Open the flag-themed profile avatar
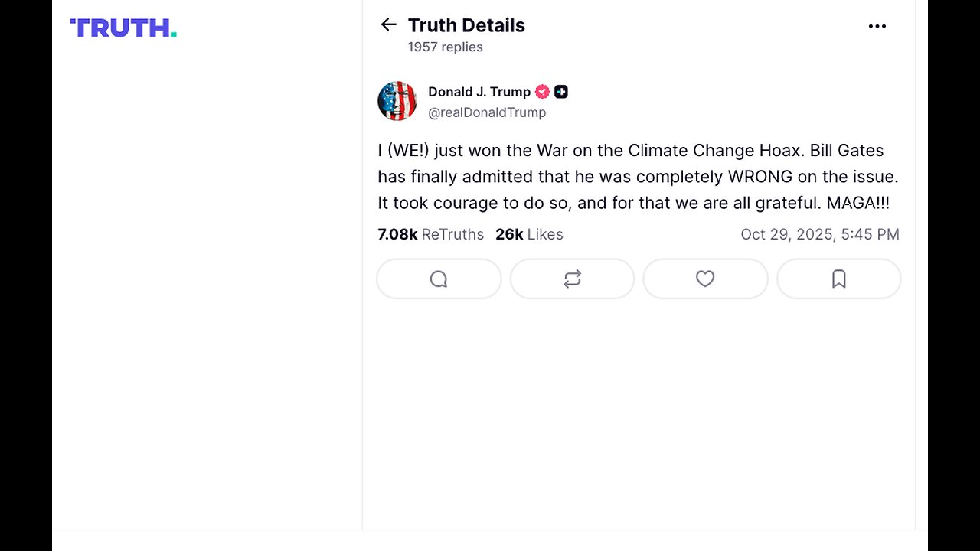 click(x=397, y=101)
